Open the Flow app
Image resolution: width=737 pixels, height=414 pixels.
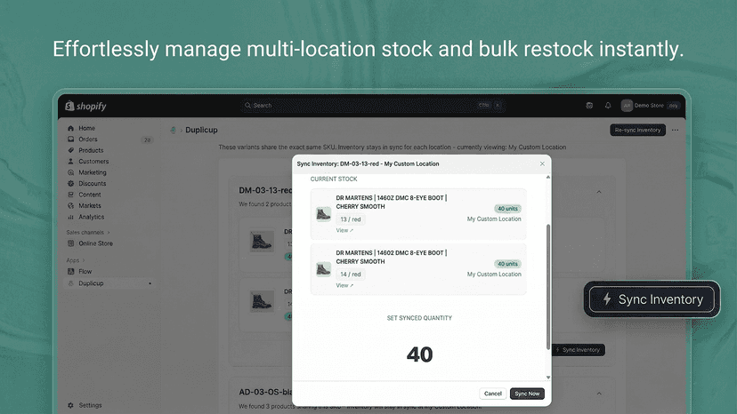click(x=85, y=271)
